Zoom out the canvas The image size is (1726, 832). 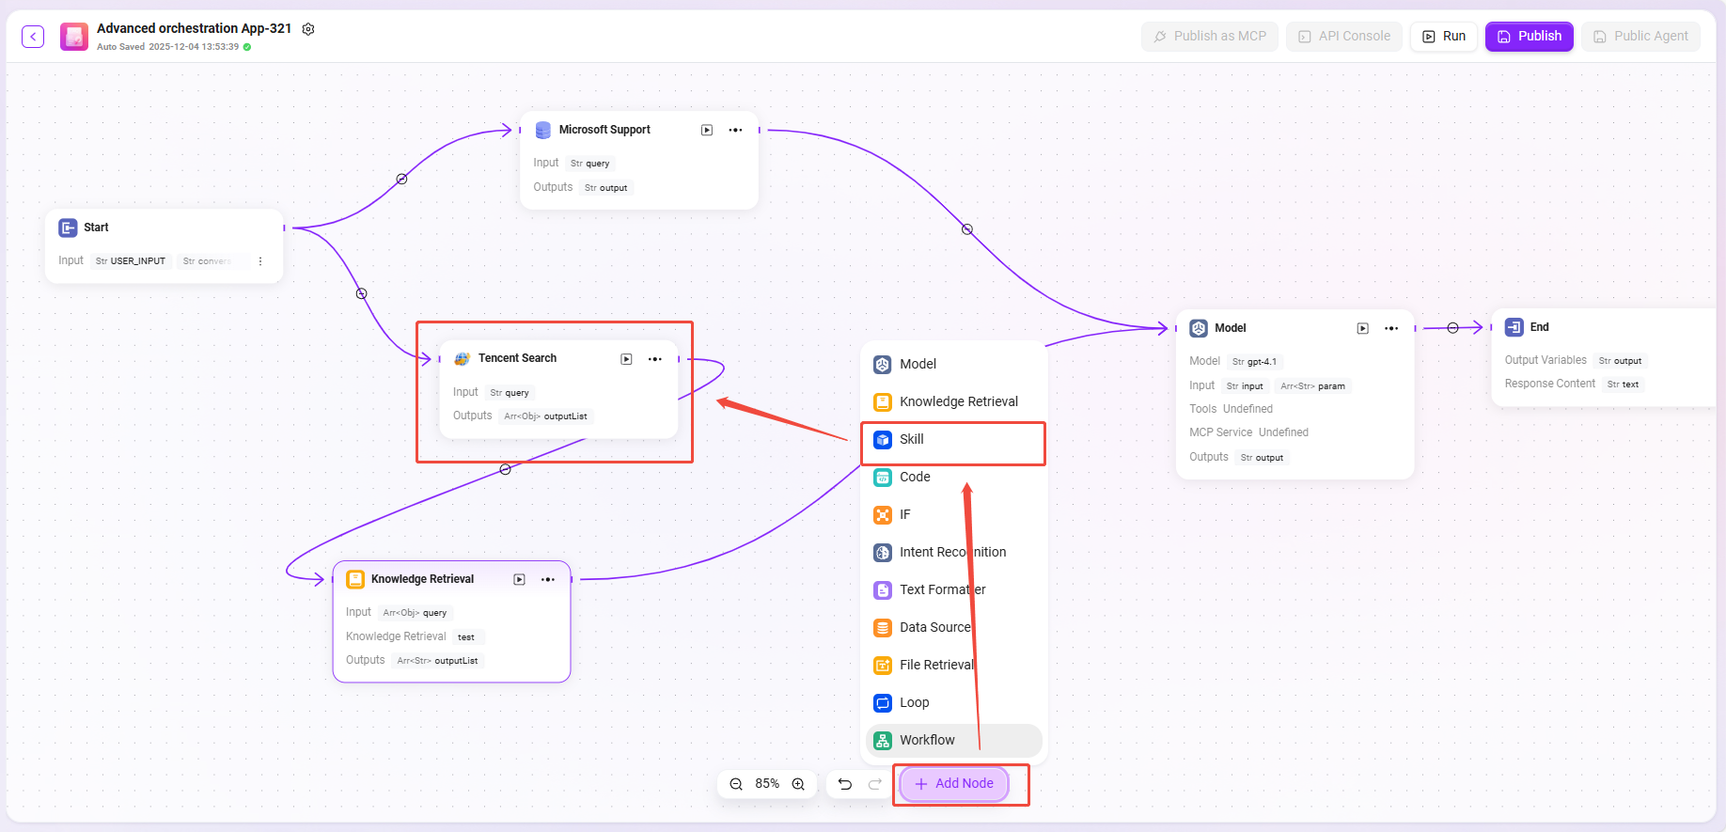click(x=736, y=784)
